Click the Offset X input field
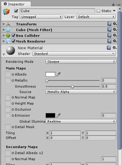 65,138
